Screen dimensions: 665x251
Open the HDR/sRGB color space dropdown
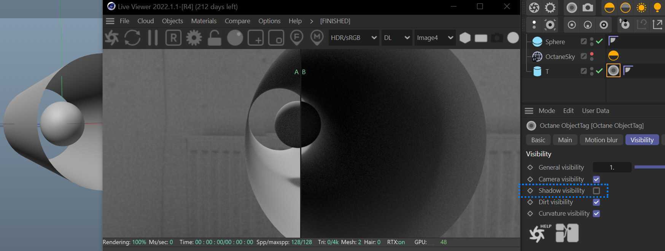[353, 38]
